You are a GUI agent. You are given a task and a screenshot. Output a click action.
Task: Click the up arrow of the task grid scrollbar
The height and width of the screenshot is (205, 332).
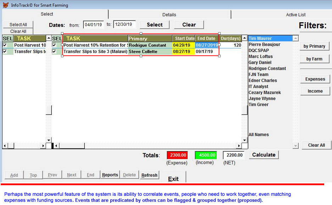pos(244,38)
